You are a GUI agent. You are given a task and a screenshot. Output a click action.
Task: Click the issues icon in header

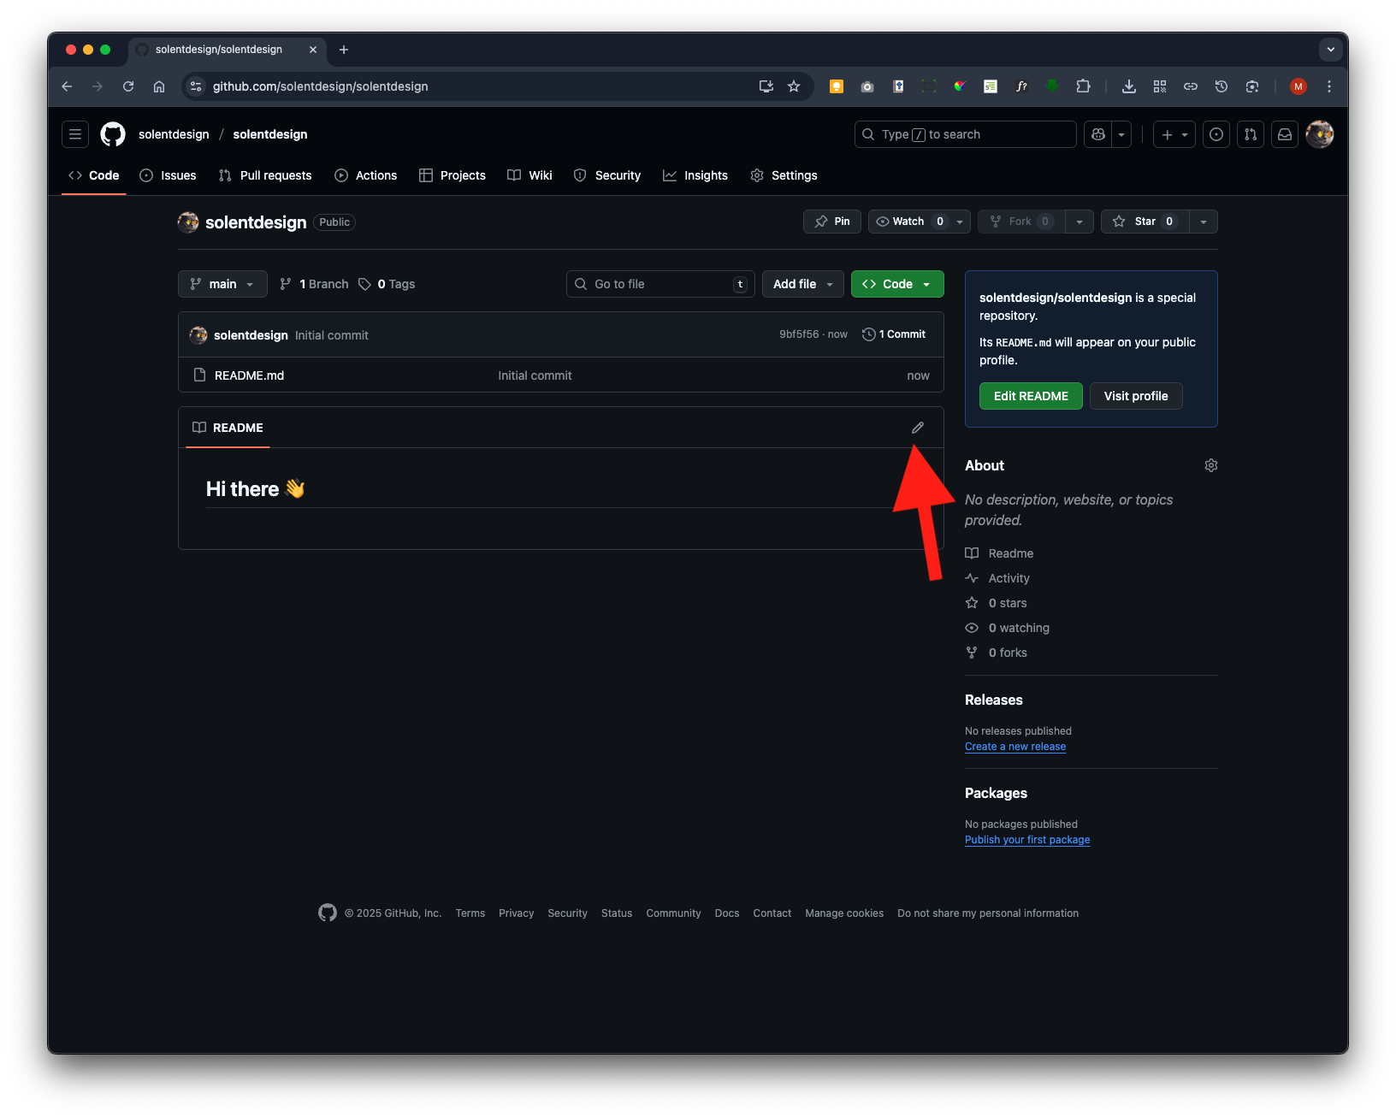(x=1216, y=134)
